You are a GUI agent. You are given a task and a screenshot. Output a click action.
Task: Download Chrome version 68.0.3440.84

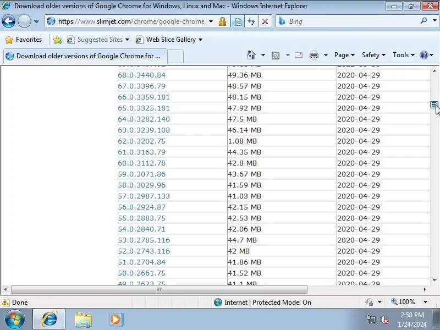[141, 75]
